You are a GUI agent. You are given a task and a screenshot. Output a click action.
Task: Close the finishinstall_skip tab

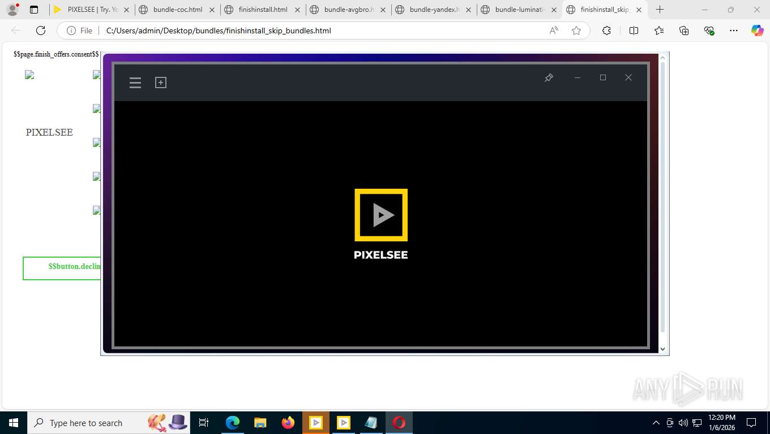[639, 10]
